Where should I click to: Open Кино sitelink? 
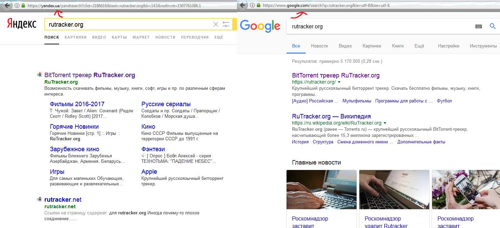click(x=148, y=126)
